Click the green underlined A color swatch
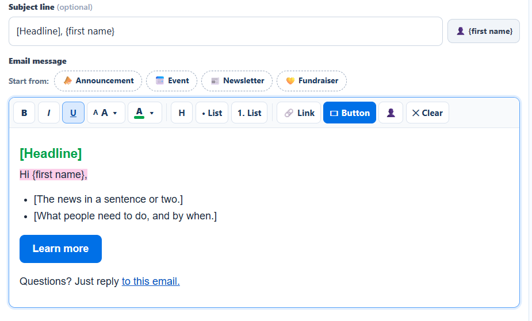The height and width of the screenshot is (321, 532). (139, 113)
